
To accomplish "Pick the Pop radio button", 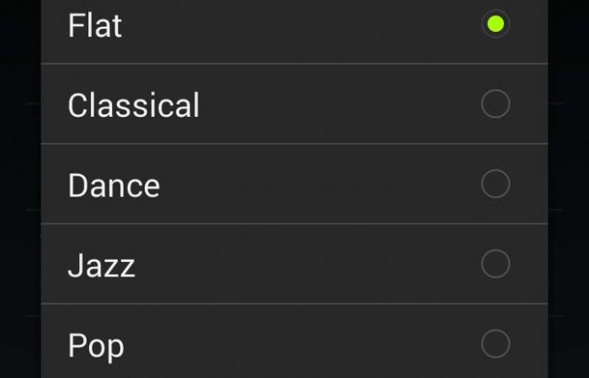I will click(495, 344).
